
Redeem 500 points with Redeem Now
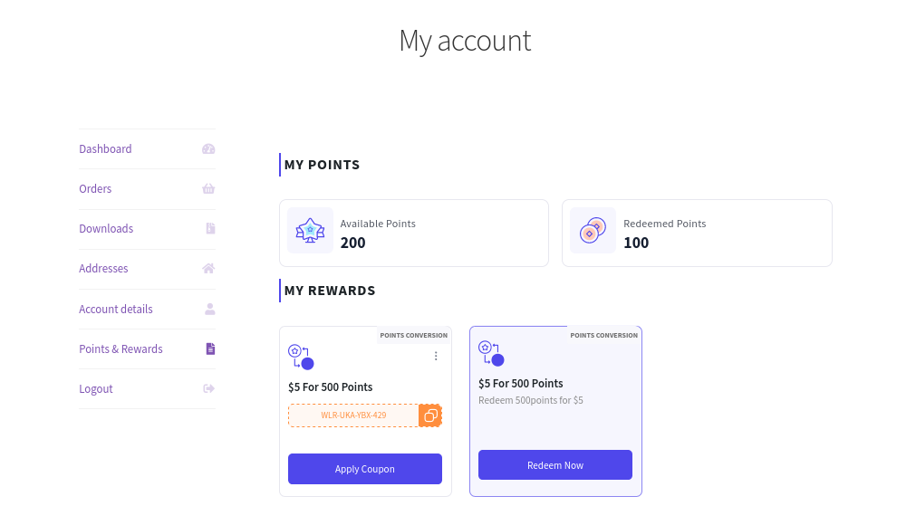[x=555, y=465]
